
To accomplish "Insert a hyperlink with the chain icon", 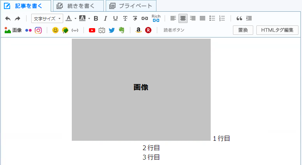I will [145, 18].
